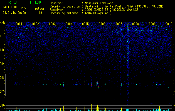The image size is (175, 111).
Task: Click the date stamp 04.01.16 00:00
Action: (x=14, y=13)
